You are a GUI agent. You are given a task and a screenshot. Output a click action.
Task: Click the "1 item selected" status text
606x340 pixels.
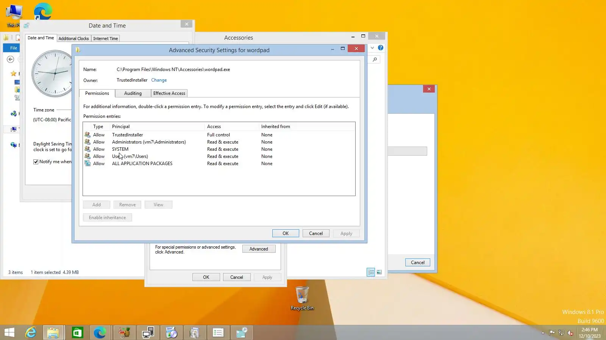click(x=45, y=272)
